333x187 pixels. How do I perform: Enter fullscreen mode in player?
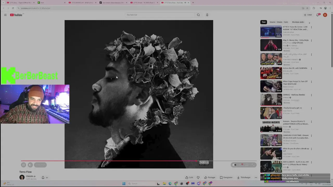[253, 165]
